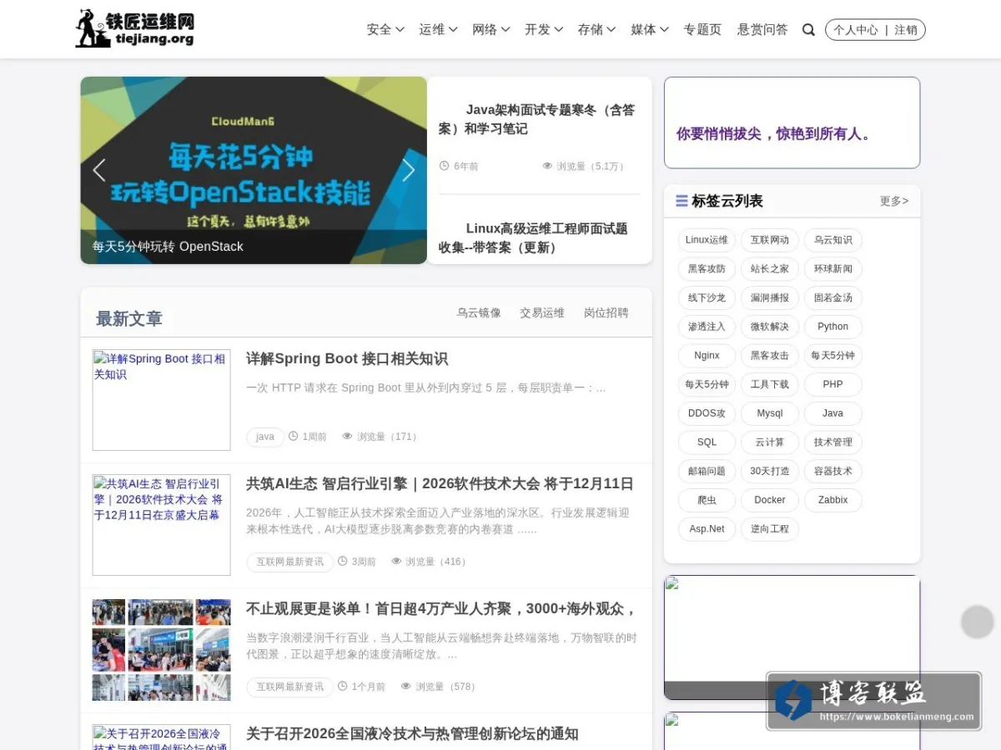The width and height of the screenshot is (1001, 750).
Task: Select the Java tag in tag cloud
Action: pyautogui.click(x=832, y=413)
